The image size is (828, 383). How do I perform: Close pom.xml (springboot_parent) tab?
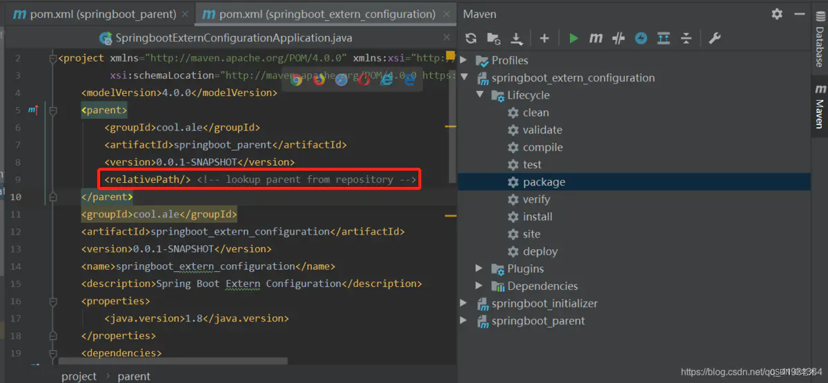[184, 14]
